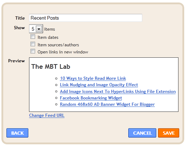This screenshot has width=186, height=145.
Task: Click the Show label
Action: click(x=19, y=28)
